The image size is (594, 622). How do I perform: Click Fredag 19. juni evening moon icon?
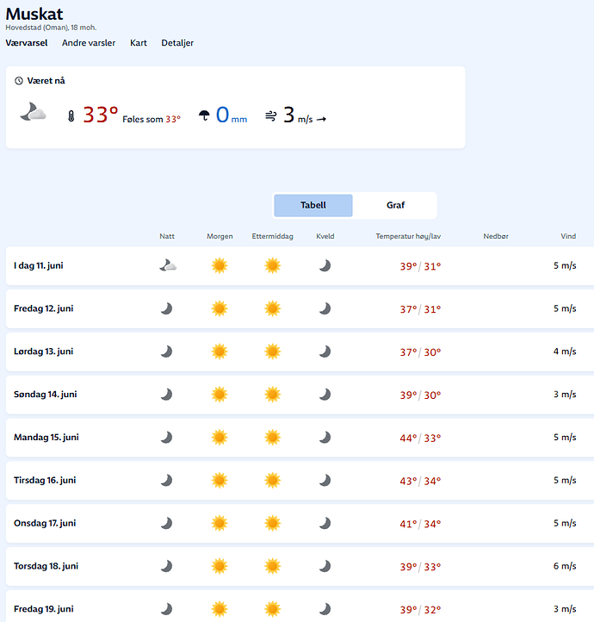pyautogui.click(x=325, y=609)
